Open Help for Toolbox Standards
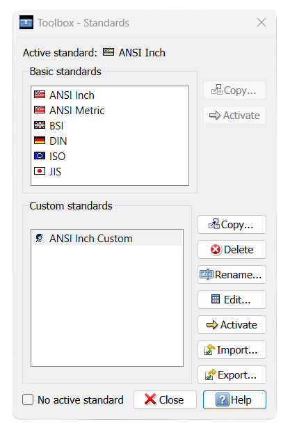The image size is (290, 428). point(234,399)
